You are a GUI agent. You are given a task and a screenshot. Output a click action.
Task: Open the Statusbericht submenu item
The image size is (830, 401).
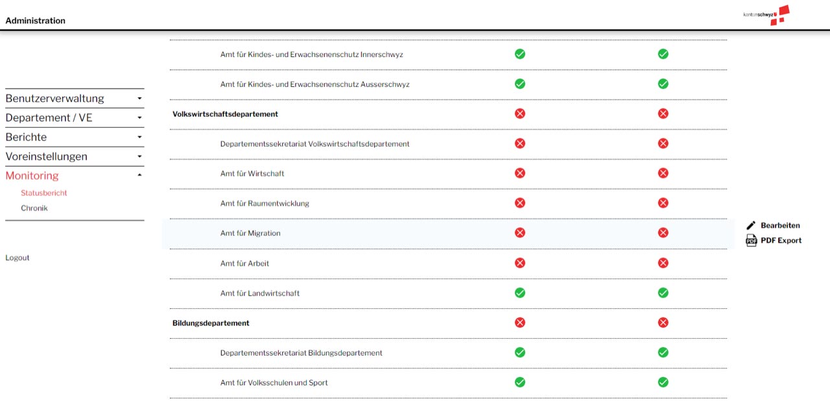point(44,193)
